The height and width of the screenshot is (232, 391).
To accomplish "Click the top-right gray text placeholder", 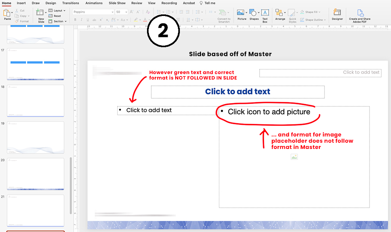I will pyautogui.click(x=320, y=73).
